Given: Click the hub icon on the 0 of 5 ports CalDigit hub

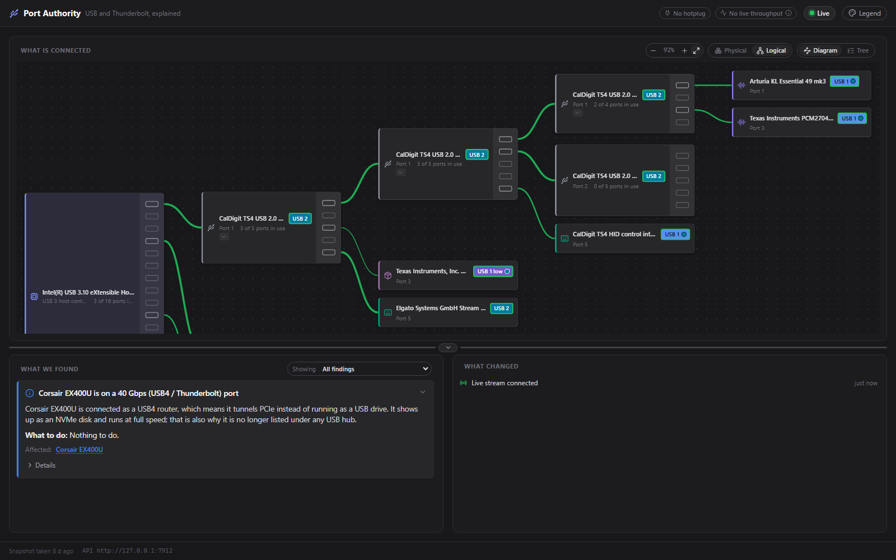Looking at the screenshot, I should 564,180.
